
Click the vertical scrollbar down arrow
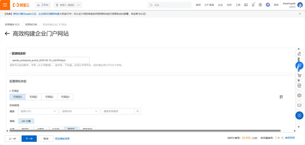tap(299, 127)
